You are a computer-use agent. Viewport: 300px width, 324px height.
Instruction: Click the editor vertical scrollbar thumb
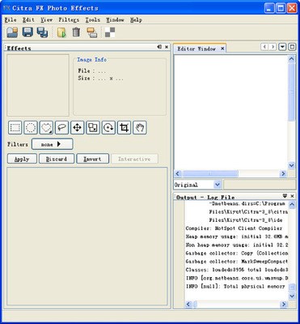click(291, 92)
